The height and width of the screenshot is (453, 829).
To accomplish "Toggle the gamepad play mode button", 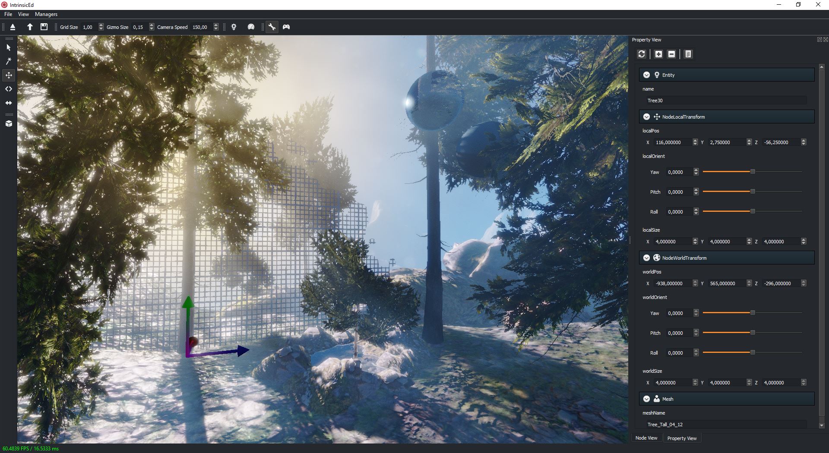I will click(286, 27).
